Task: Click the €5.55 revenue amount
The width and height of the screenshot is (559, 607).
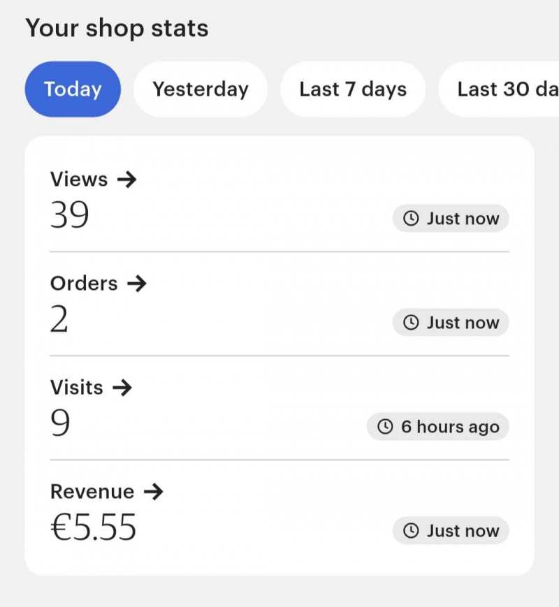Action: pyautogui.click(x=94, y=527)
